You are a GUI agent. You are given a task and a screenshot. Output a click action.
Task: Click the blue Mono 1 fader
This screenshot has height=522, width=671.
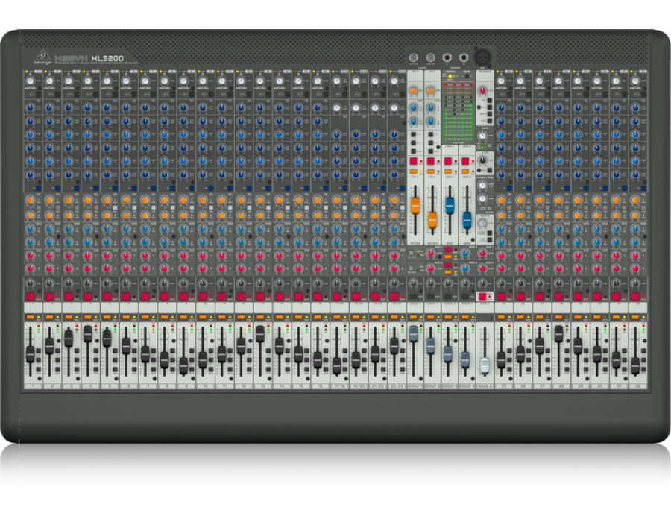450,207
